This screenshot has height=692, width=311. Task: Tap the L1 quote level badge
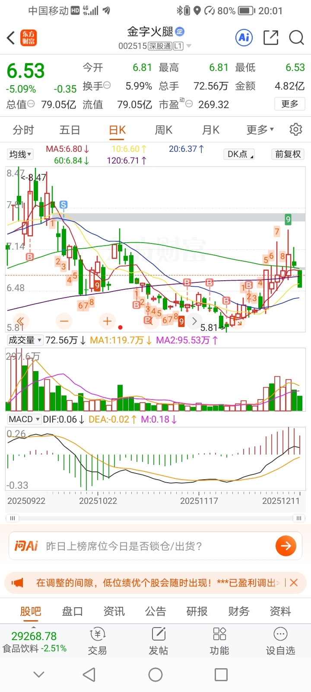[178, 46]
